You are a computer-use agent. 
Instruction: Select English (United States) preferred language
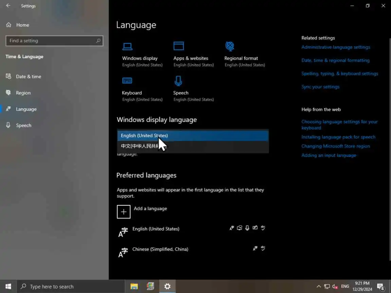[x=191, y=232]
